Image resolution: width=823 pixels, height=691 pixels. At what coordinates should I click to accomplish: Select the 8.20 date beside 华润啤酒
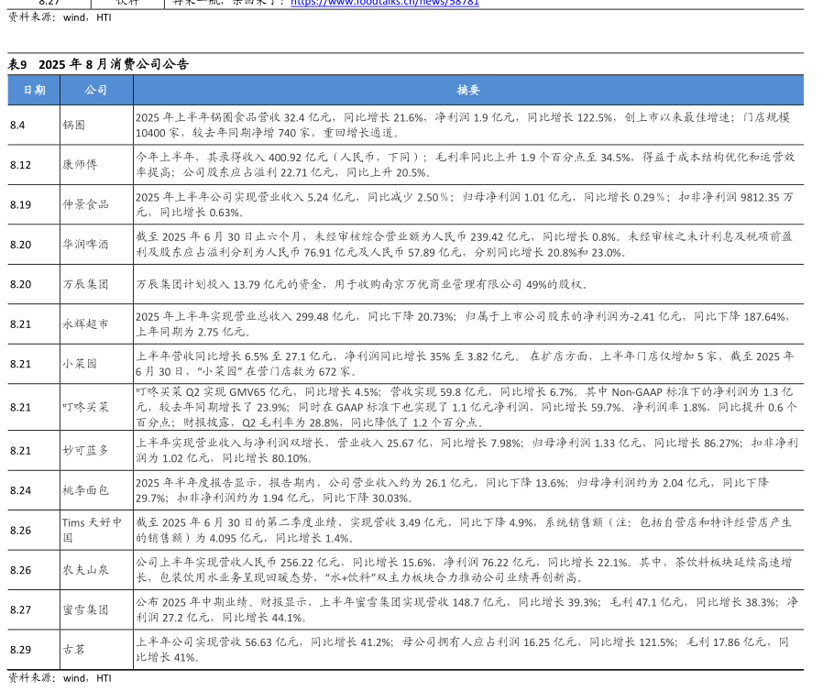(20, 245)
